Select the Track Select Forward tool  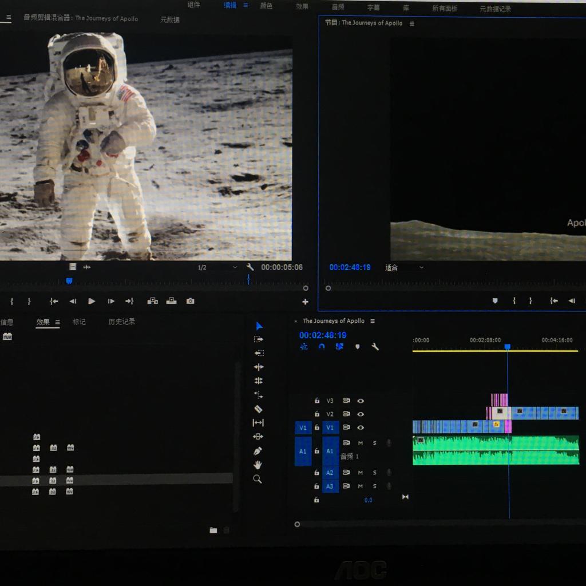coord(258,339)
